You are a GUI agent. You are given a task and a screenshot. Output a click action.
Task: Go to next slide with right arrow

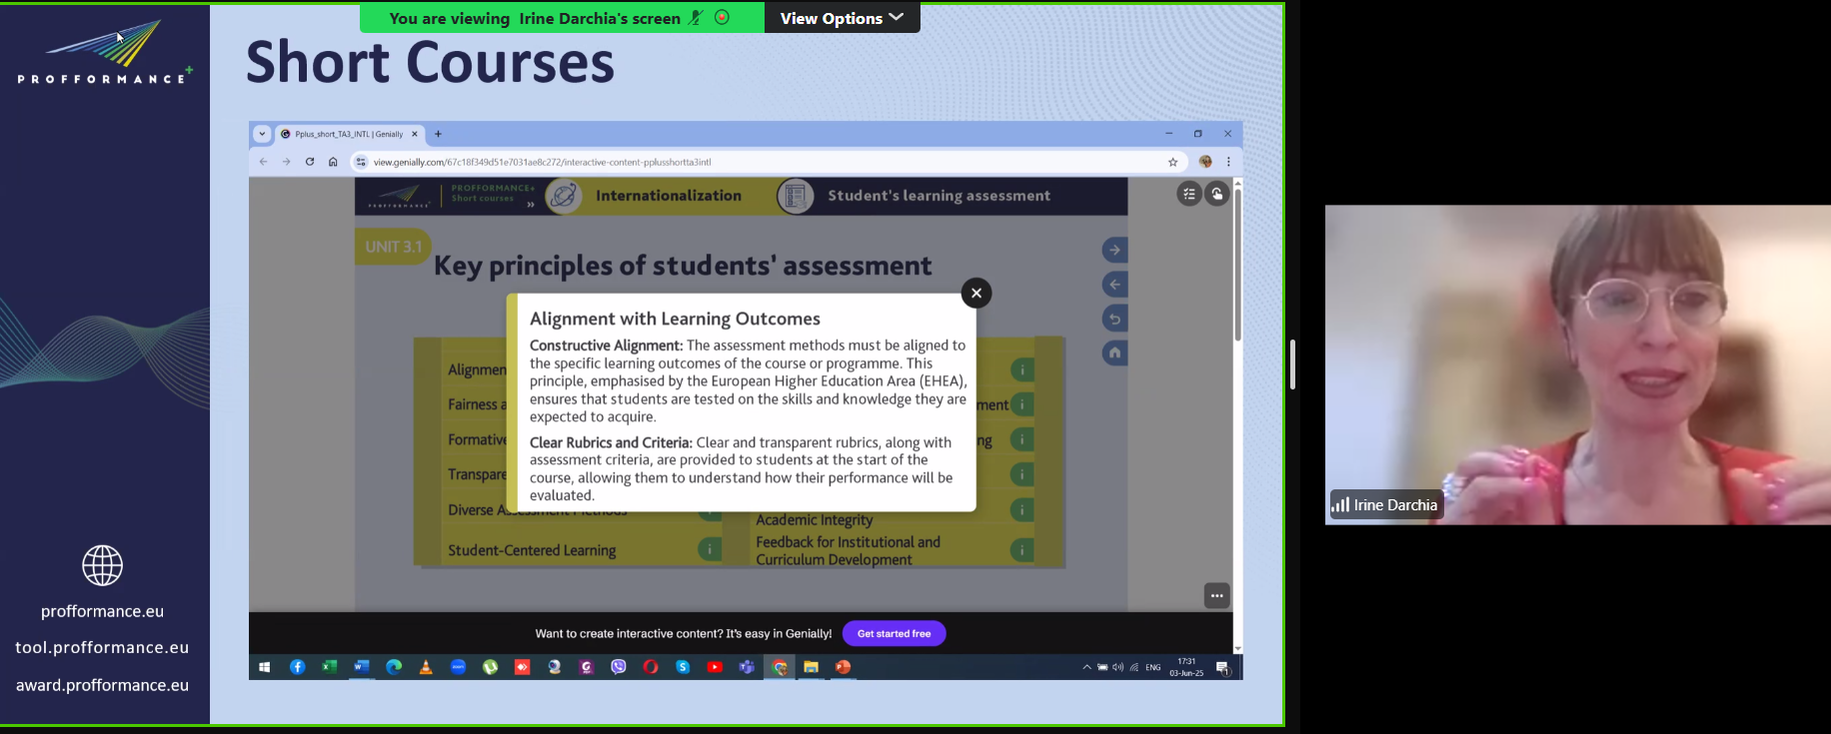pyautogui.click(x=1114, y=250)
